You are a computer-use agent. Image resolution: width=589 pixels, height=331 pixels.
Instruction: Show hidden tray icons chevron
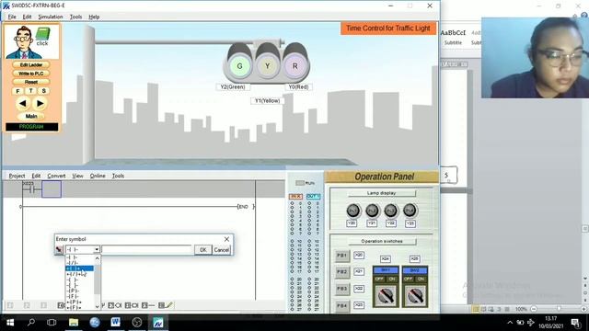(510, 323)
